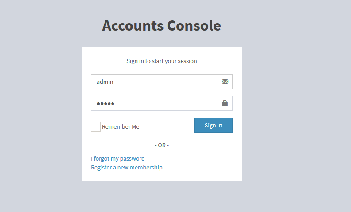351x212 pixels.
Task: Click the envelope icon in username field
Action: coord(225,82)
